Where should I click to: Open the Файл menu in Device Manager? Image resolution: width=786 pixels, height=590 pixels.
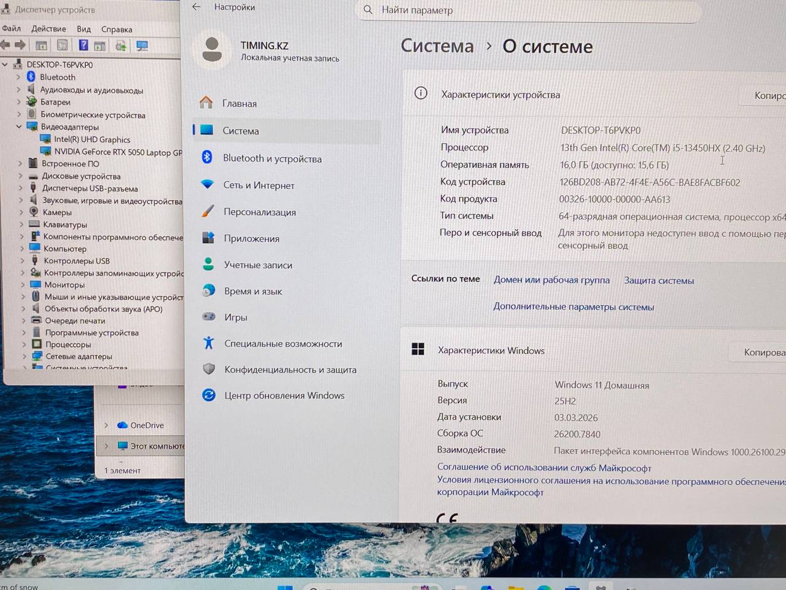click(11, 28)
